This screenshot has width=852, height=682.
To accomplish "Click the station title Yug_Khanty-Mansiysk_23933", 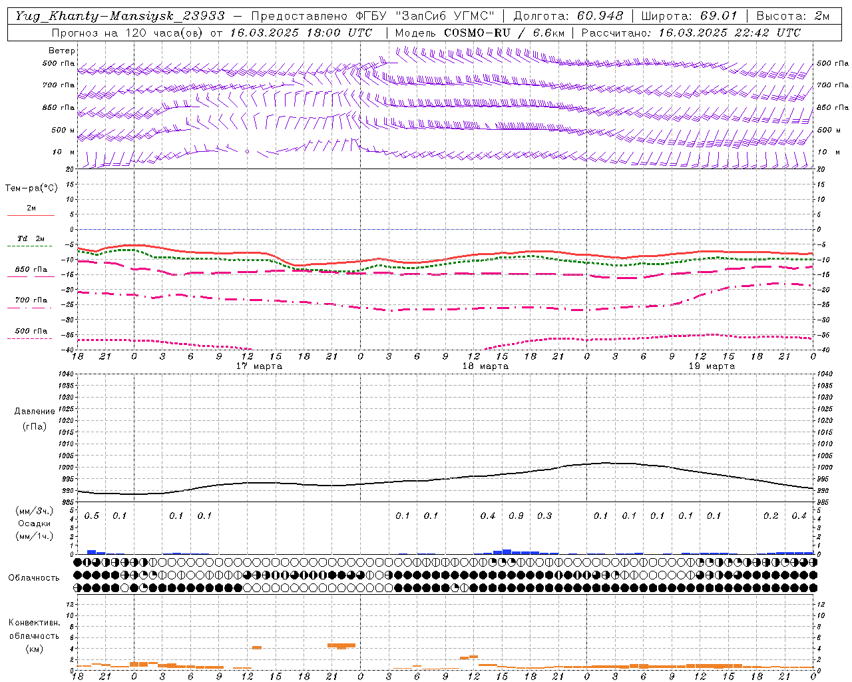I will coord(120,16).
